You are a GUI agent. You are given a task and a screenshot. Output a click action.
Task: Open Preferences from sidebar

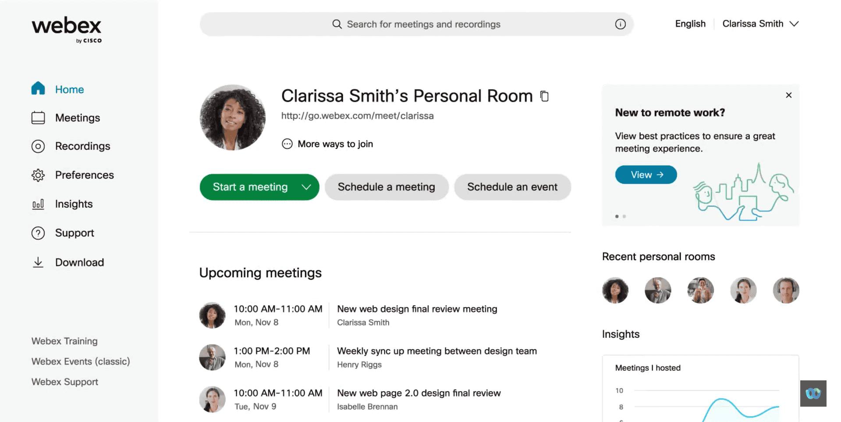coord(85,175)
